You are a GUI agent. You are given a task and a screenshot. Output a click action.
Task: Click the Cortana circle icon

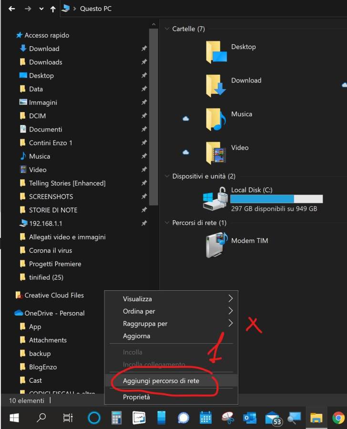(94, 418)
